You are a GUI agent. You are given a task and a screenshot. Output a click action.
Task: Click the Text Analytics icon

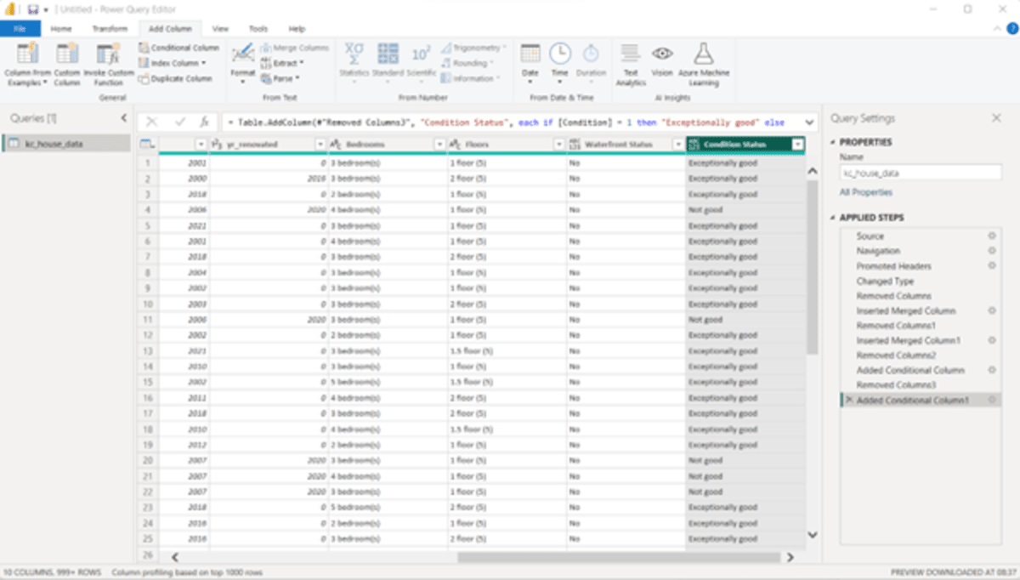coord(630,54)
